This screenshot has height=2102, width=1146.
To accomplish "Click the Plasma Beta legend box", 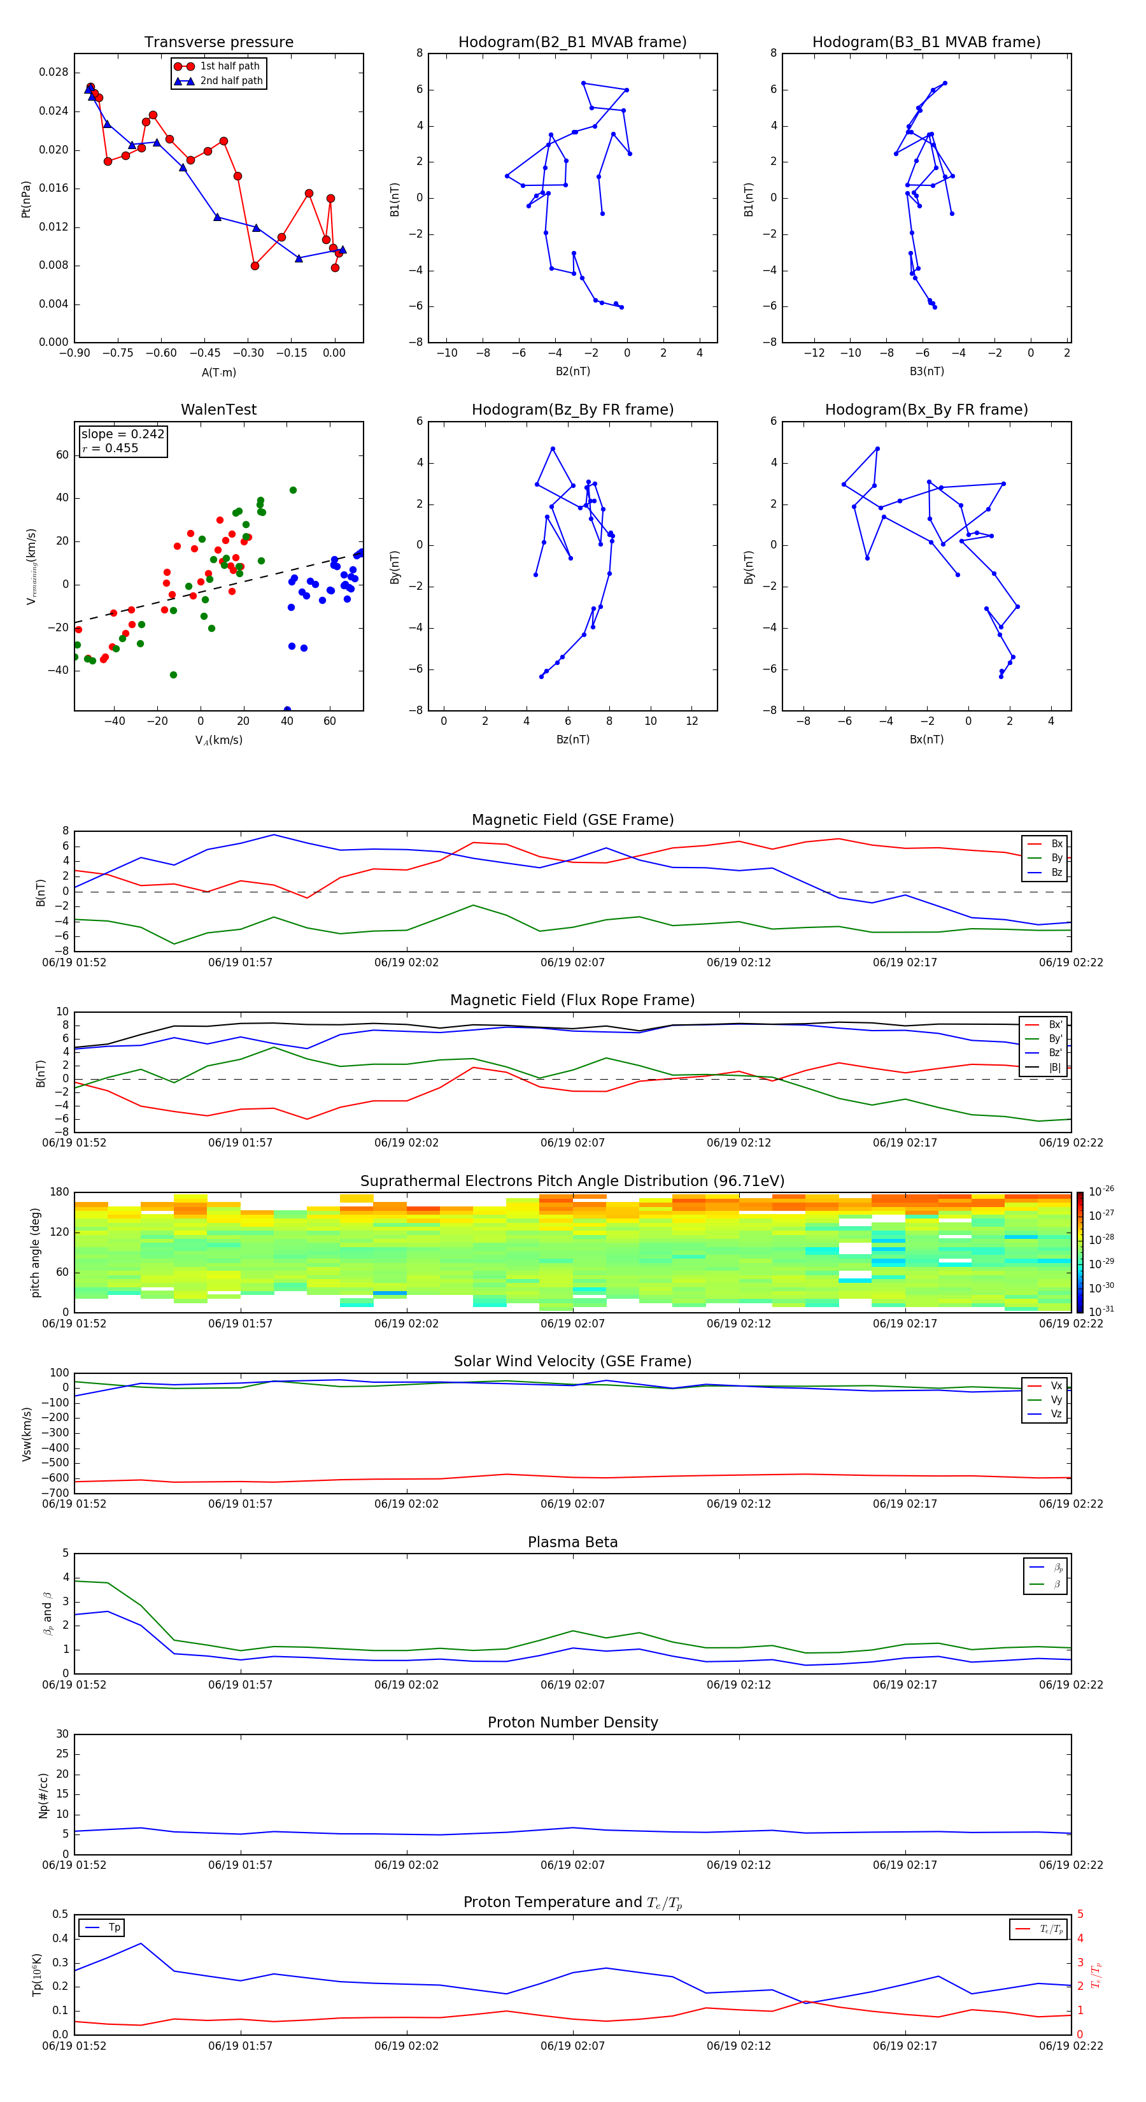I will [1045, 1576].
